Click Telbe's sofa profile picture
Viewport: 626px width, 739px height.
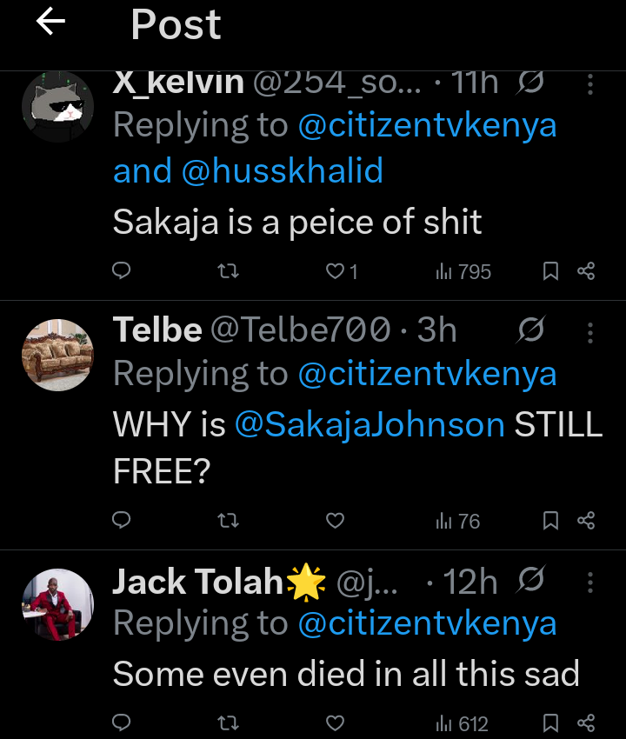pyautogui.click(x=57, y=355)
